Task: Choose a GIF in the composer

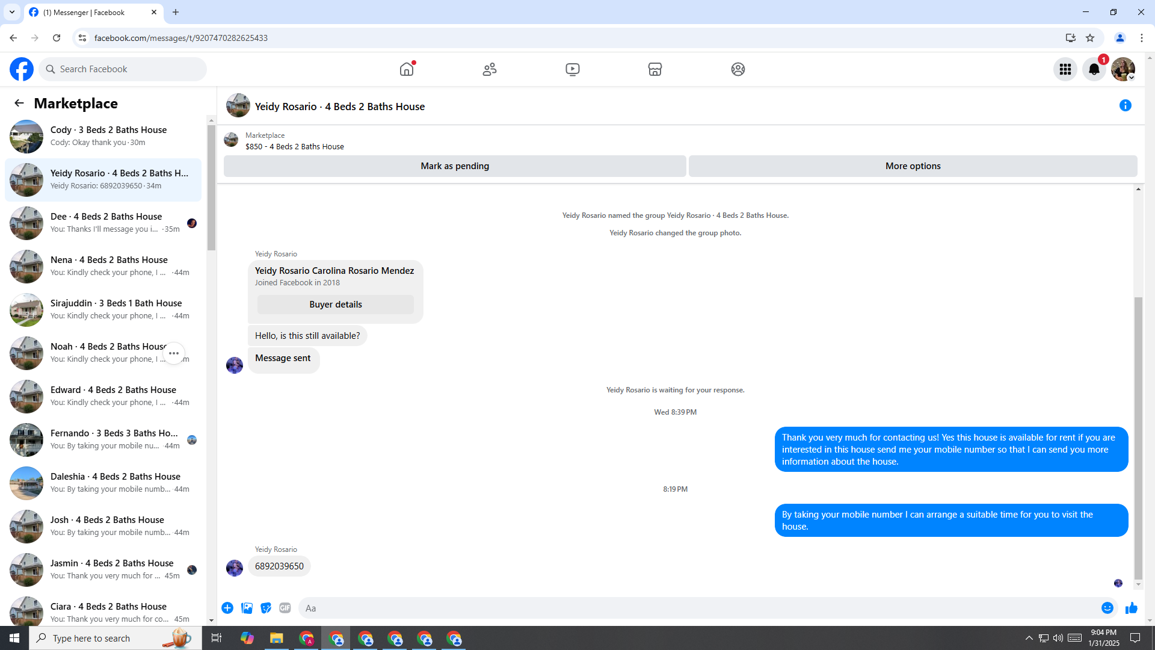Action: 285,608
